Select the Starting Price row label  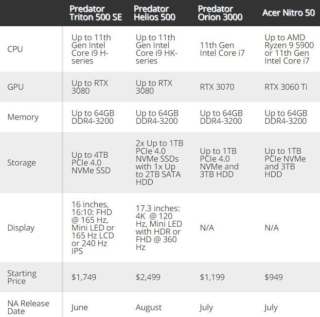pos(22,277)
